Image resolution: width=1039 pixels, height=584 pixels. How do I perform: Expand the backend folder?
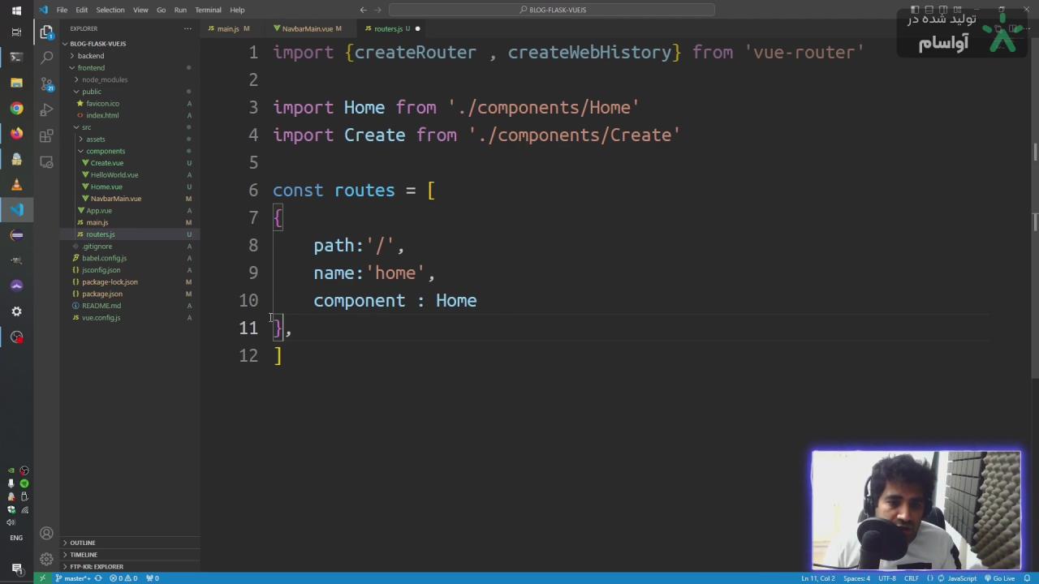click(x=91, y=56)
